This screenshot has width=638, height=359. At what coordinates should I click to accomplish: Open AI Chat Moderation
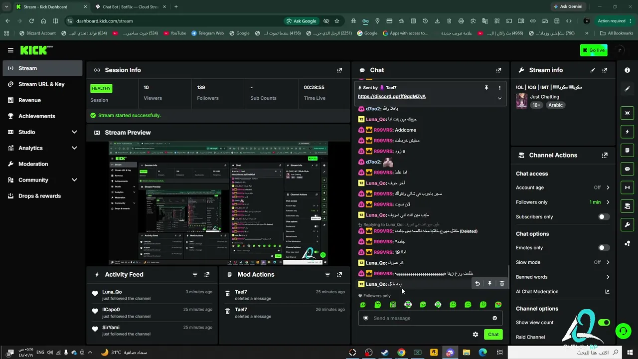click(563, 292)
